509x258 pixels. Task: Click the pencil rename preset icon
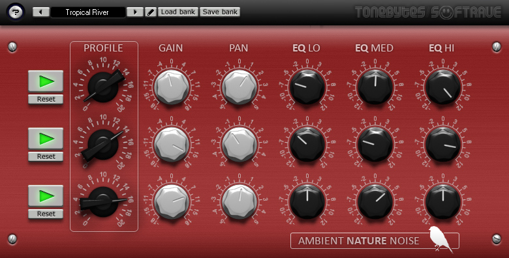(150, 12)
